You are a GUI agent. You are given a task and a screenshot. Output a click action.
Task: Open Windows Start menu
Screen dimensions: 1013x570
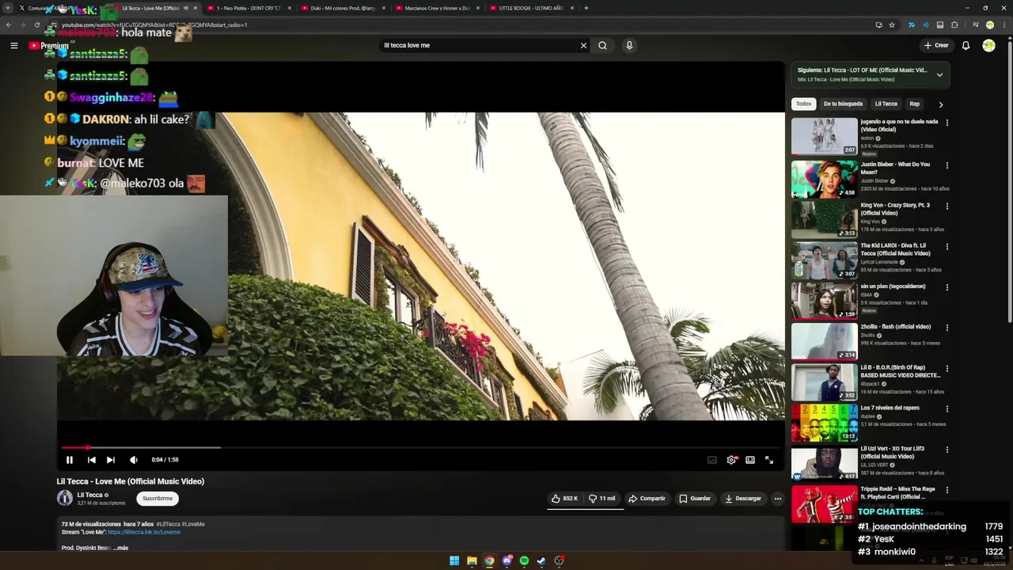click(454, 560)
